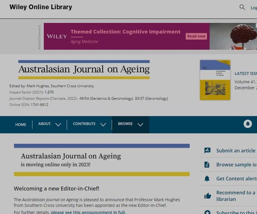Image resolution: width=257 pixels, height=214 pixels.
Task: Click the Australasian Journal on Ageing title banner
Action: click(x=84, y=70)
